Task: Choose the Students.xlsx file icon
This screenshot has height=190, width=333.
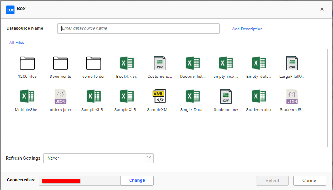Action: click(259, 97)
